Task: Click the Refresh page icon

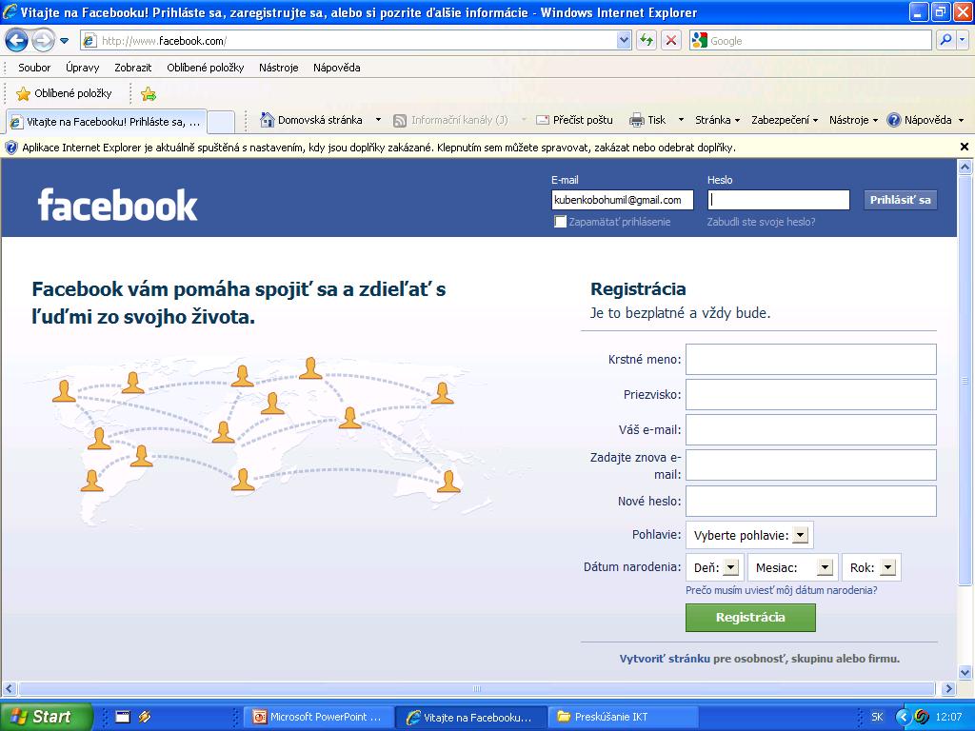Action: point(647,41)
